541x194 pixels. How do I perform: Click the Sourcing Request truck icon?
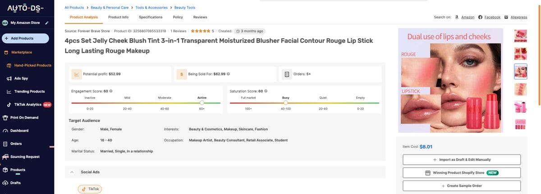click(x=5, y=157)
